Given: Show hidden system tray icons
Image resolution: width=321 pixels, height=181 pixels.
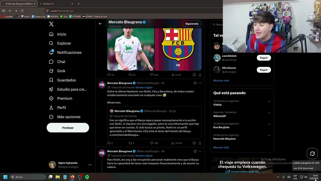Looking at the screenshot, I should pos(278,177).
